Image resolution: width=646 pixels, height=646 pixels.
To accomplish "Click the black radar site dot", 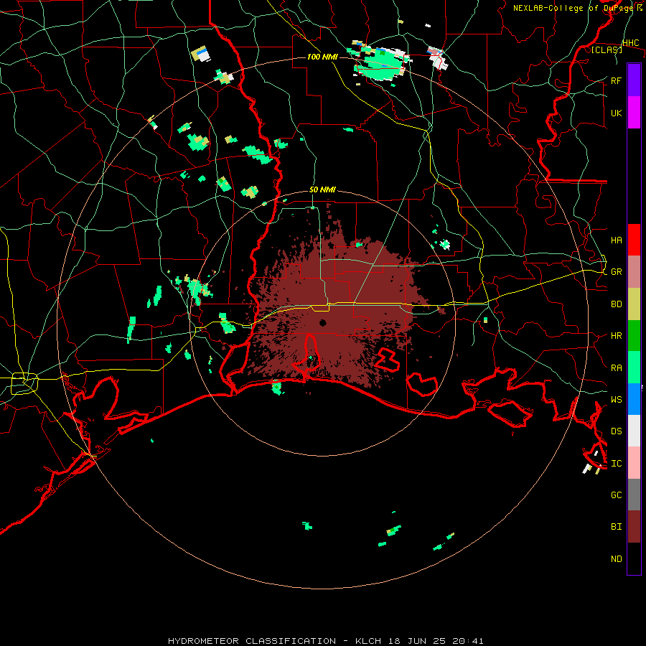I will click(322, 322).
